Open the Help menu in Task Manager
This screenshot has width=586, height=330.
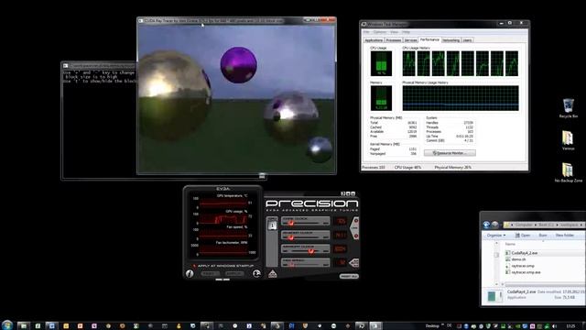(406, 32)
